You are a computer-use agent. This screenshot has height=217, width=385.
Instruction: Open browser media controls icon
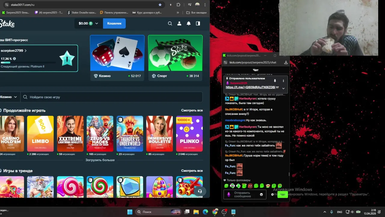pyautogui.click(x=189, y=5)
